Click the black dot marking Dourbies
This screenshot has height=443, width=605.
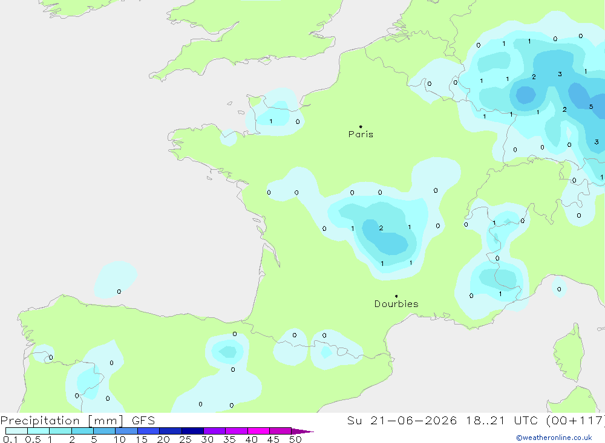pyautogui.click(x=396, y=296)
